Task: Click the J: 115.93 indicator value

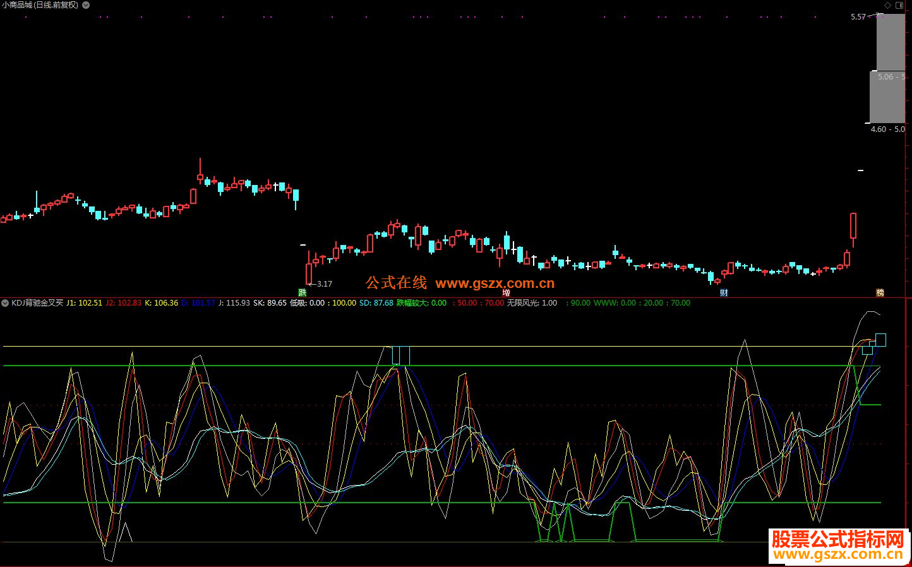Action: pos(234,303)
